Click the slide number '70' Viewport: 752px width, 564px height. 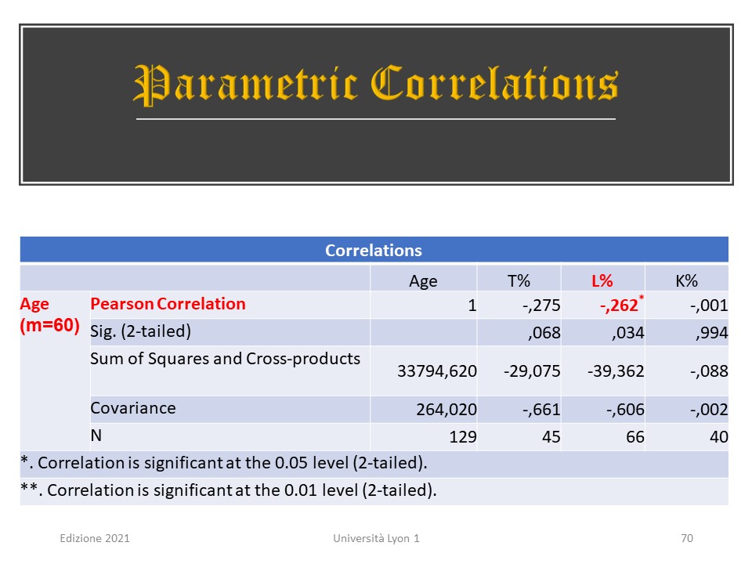coord(687,539)
